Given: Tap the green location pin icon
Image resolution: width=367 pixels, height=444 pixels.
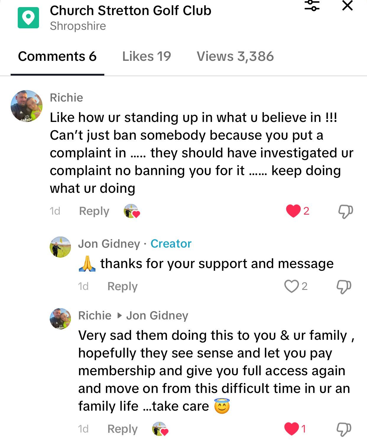Looking at the screenshot, I should tap(28, 18).
